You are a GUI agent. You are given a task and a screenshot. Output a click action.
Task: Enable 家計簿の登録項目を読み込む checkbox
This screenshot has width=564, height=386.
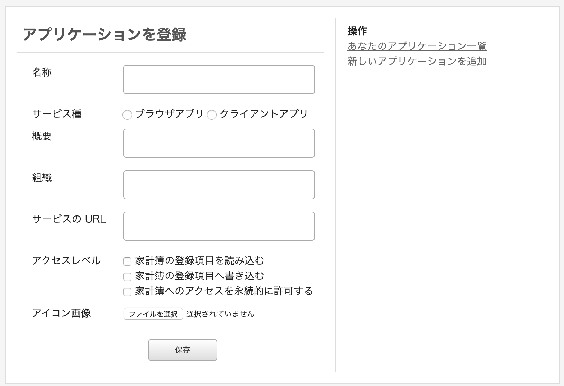point(127,261)
